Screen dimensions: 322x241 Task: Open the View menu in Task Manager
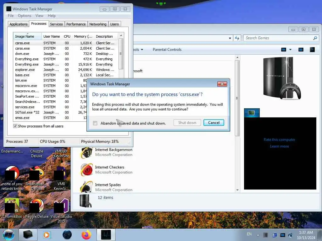point(39,16)
